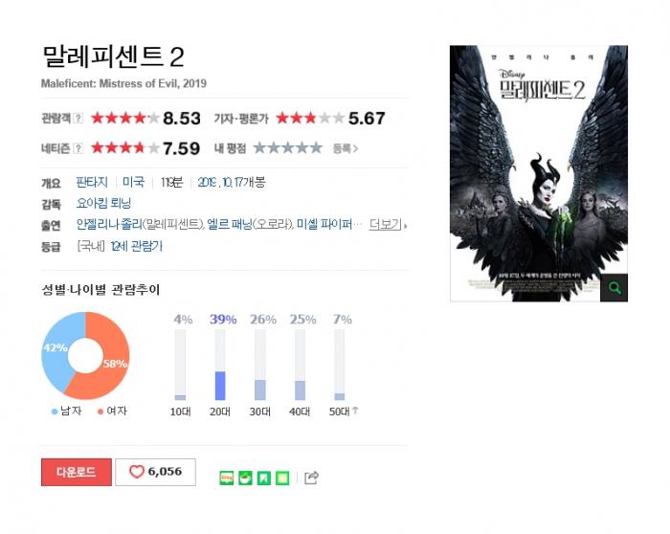Click the third green bookmark share icon

(263, 478)
